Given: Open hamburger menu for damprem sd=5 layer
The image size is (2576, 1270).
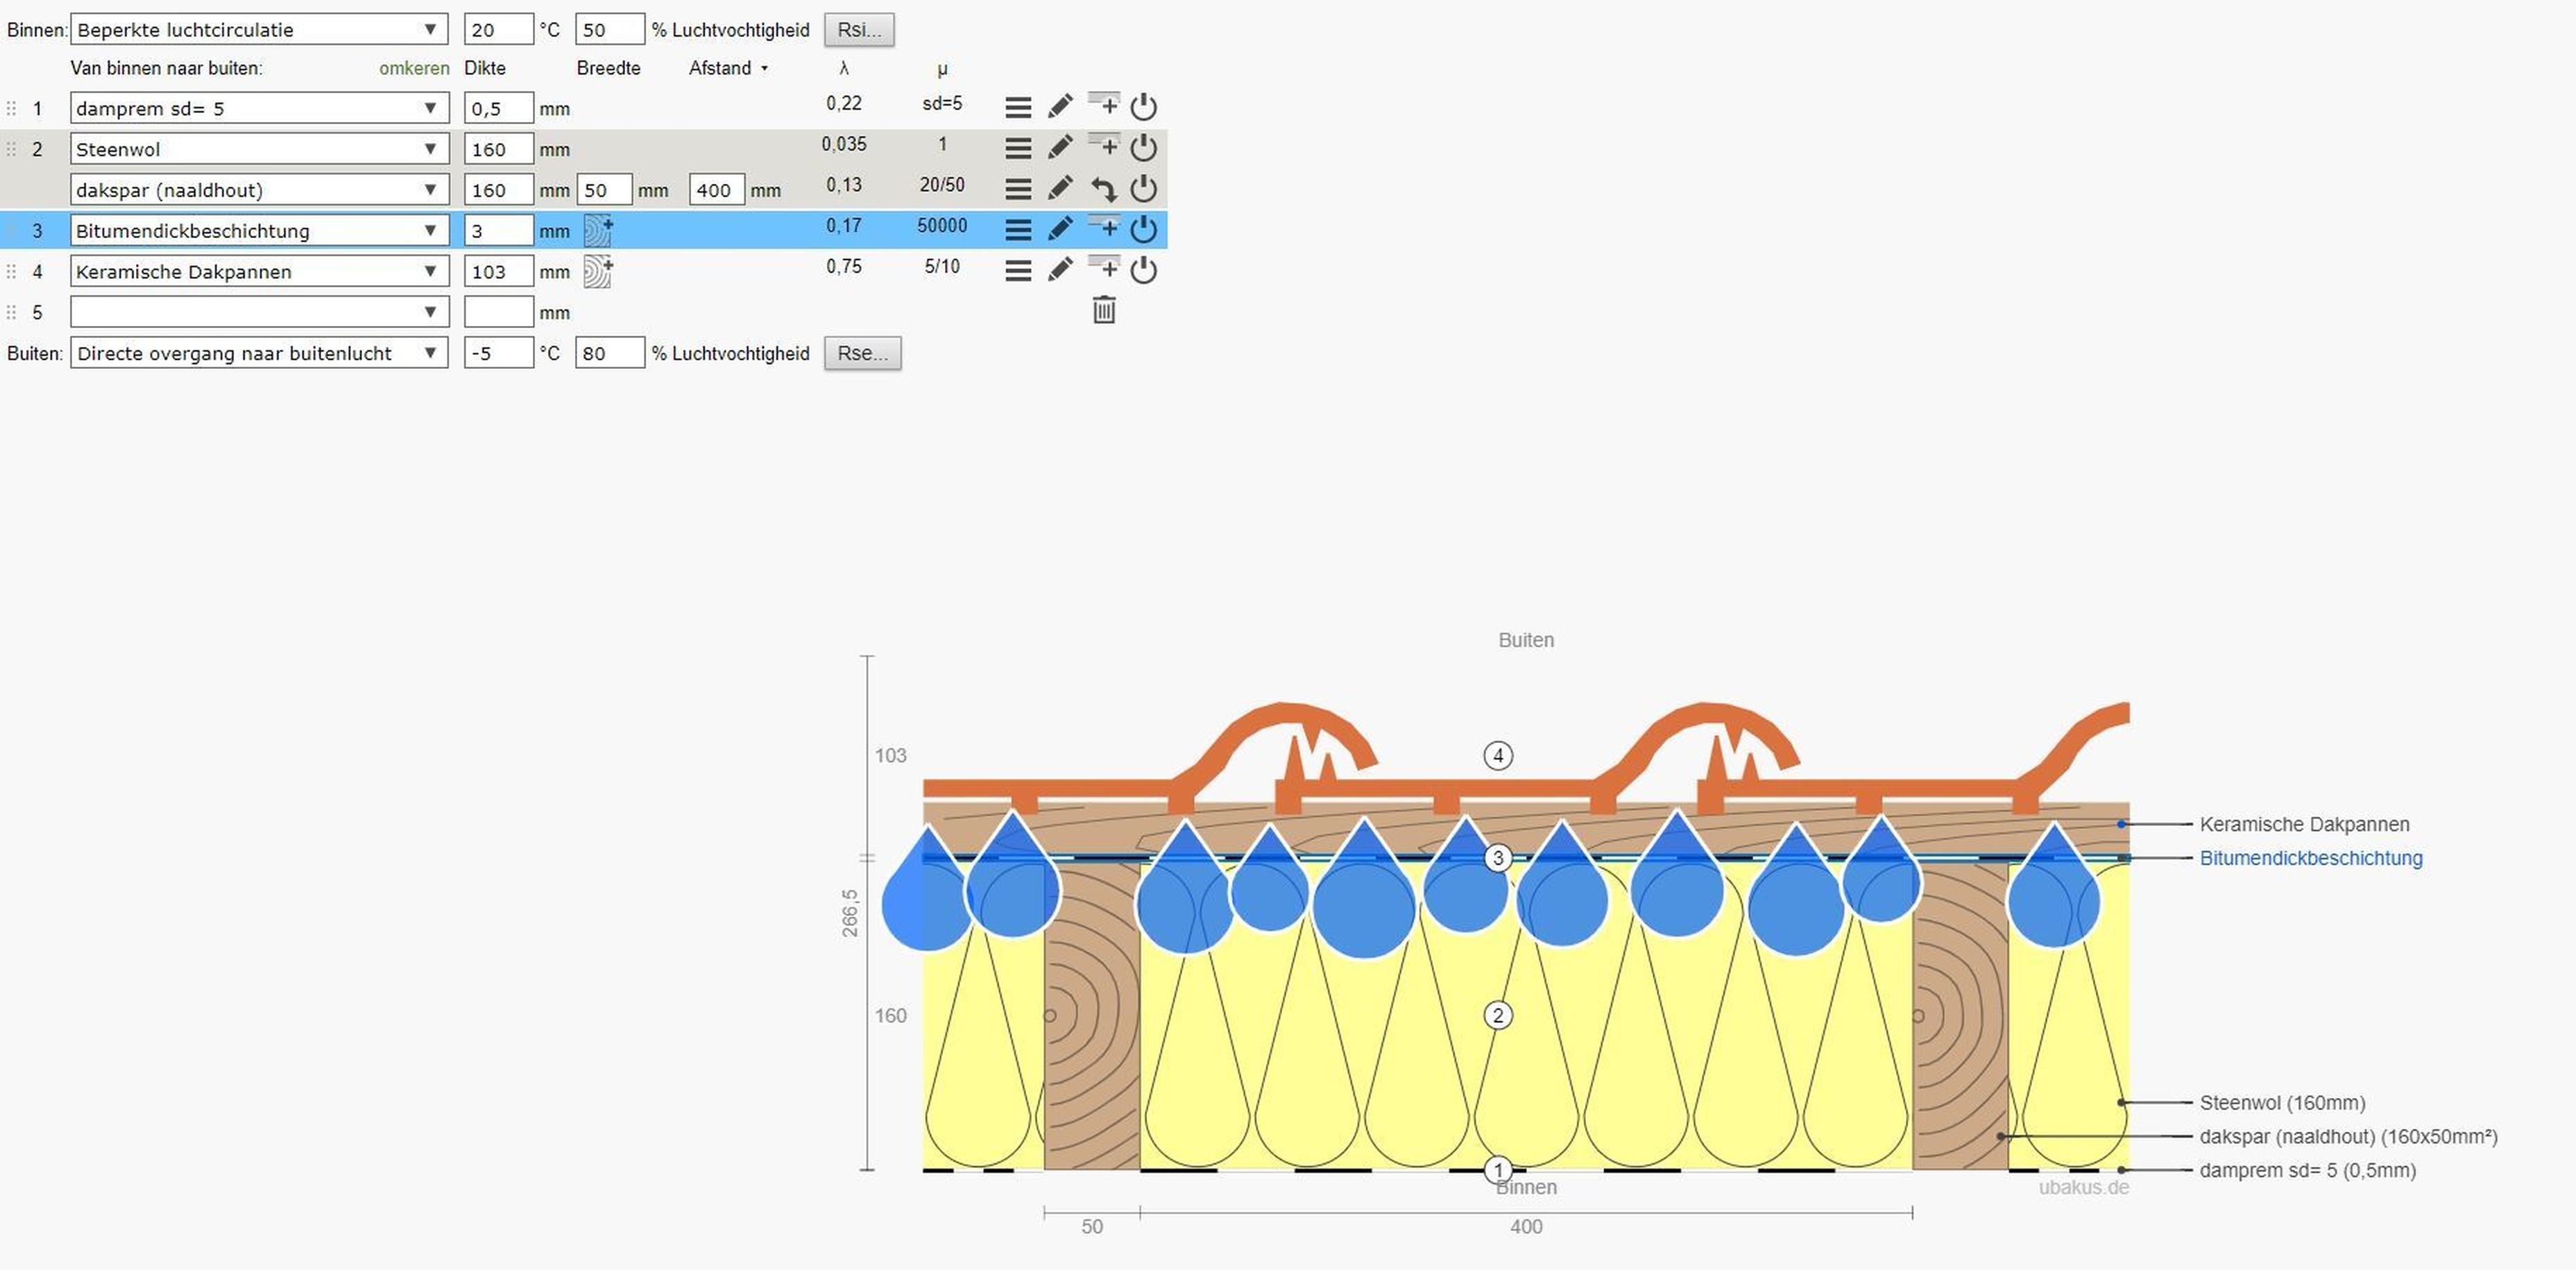Looking at the screenshot, I should (x=1018, y=107).
